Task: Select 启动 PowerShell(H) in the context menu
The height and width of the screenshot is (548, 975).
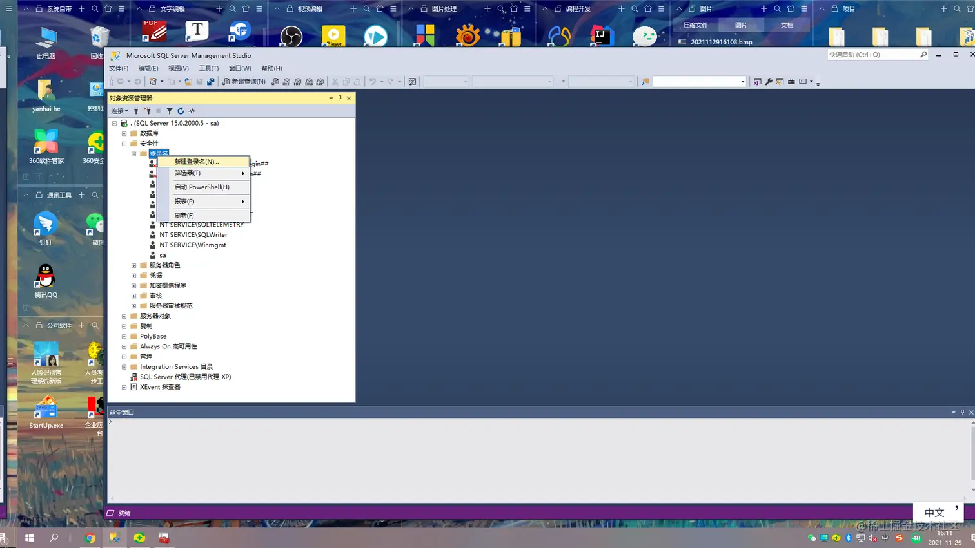Action: tap(204, 187)
